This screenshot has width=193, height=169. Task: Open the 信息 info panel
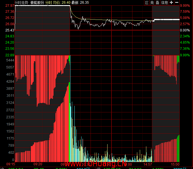pos(165,3)
